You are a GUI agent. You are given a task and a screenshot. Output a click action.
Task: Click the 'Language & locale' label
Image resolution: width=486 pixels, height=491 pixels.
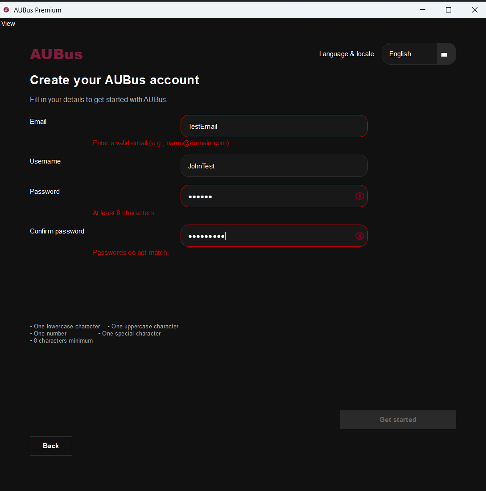pyautogui.click(x=346, y=54)
